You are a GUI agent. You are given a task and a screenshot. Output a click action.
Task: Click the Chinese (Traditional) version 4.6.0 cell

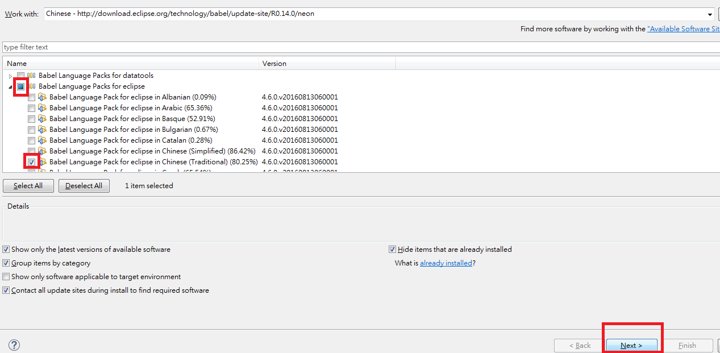[300, 162]
